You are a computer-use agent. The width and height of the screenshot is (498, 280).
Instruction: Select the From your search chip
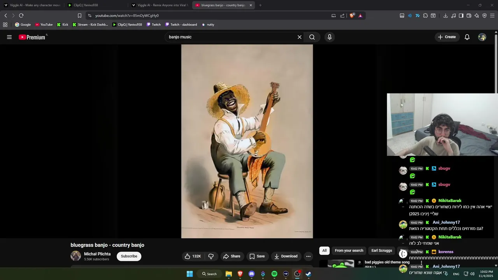click(349, 250)
